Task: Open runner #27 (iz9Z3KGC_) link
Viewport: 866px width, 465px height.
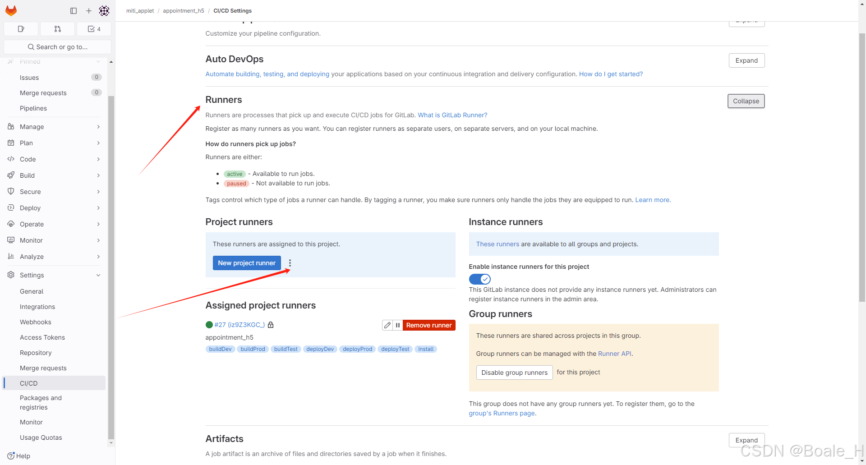Action: 240,325
